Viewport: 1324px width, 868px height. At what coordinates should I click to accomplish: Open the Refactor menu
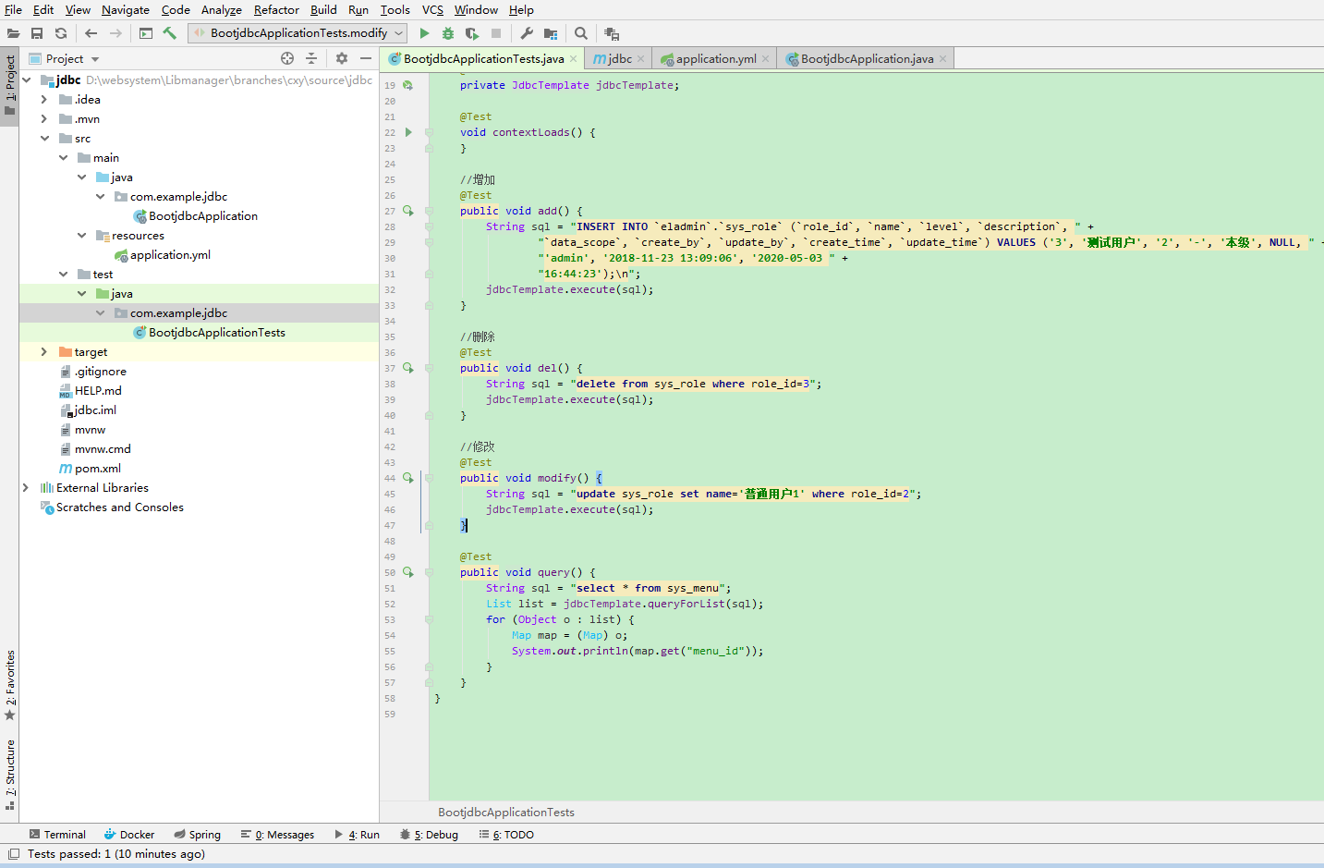pos(277,10)
